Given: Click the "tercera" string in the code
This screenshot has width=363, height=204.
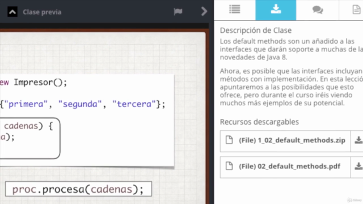Looking at the screenshot, I should tap(134, 104).
